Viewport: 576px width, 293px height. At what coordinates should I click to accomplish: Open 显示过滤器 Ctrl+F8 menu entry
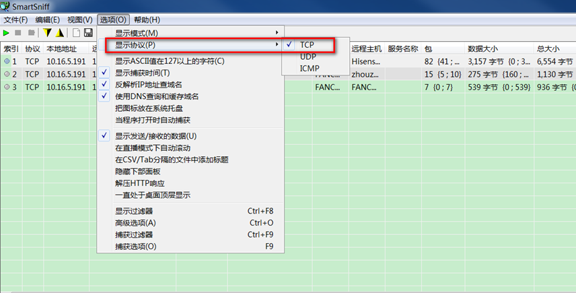(x=190, y=211)
